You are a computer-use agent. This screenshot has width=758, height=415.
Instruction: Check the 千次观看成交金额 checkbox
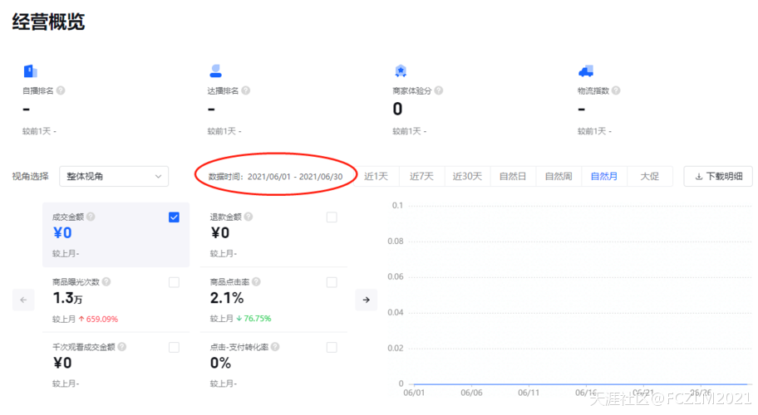pyautogui.click(x=174, y=348)
